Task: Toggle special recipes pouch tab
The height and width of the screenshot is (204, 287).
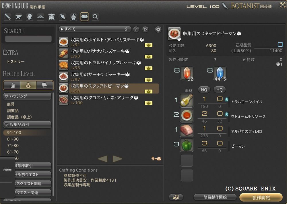Action: 28,85
